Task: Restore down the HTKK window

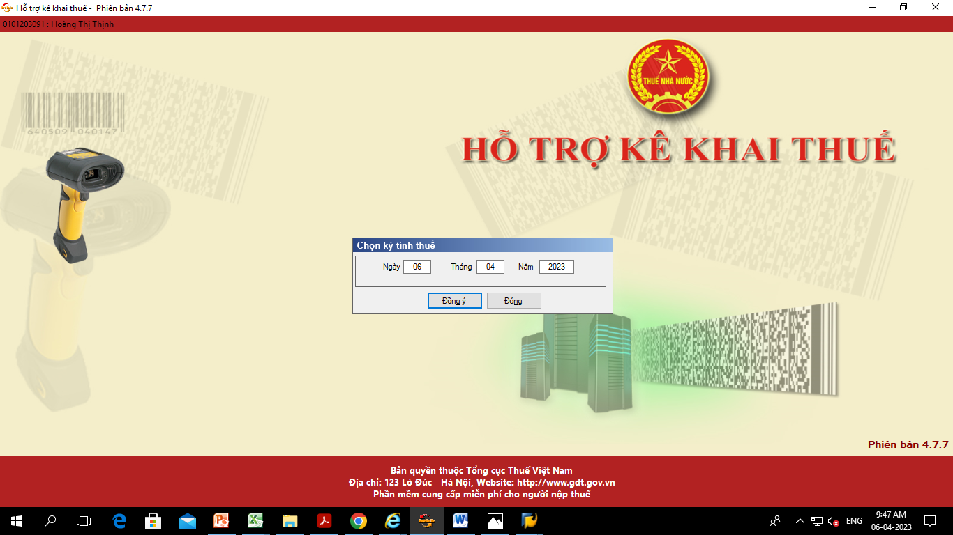Action: coord(904,8)
